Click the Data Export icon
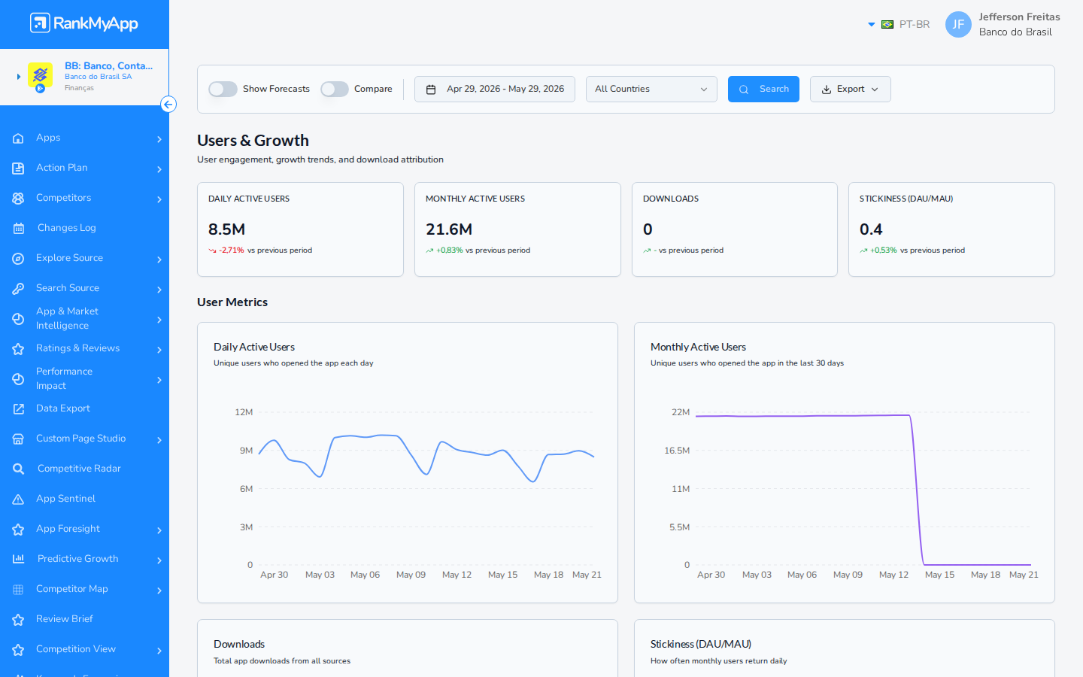 pos(18,408)
